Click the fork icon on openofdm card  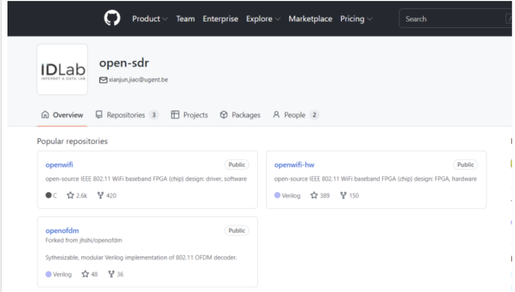click(111, 274)
